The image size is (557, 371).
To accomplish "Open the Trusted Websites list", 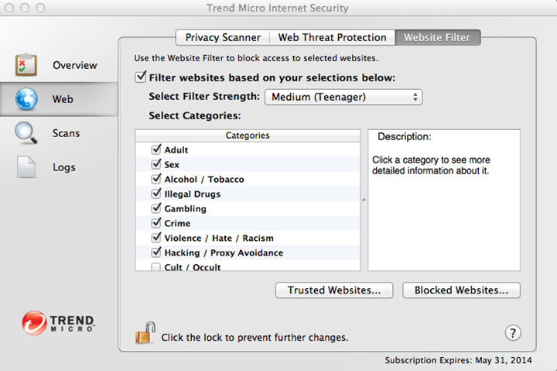I will [x=334, y=290].
